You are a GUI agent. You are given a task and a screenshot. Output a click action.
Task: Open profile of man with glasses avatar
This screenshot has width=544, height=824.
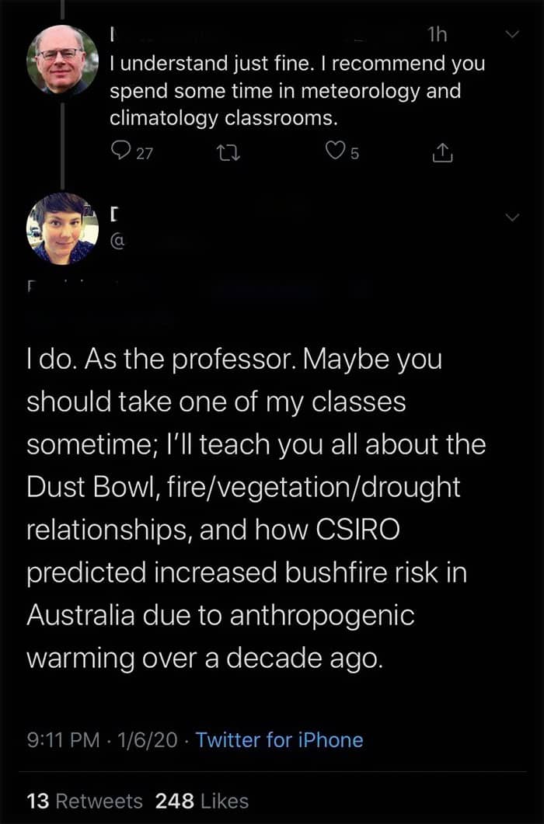62,60
